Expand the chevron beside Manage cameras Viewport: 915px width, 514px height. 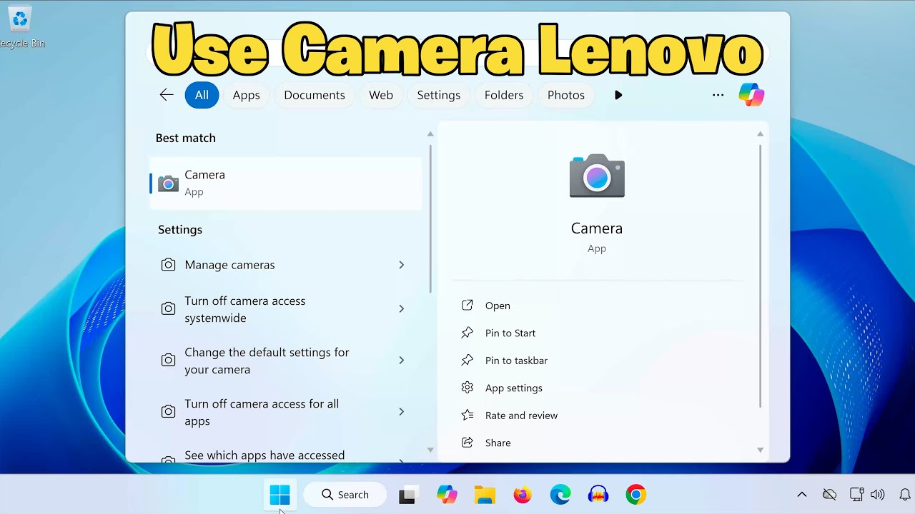(402, 265)
